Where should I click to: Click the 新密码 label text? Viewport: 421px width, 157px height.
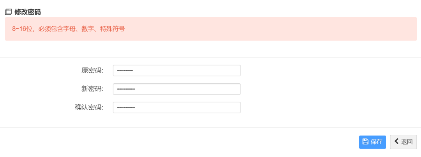92,89
